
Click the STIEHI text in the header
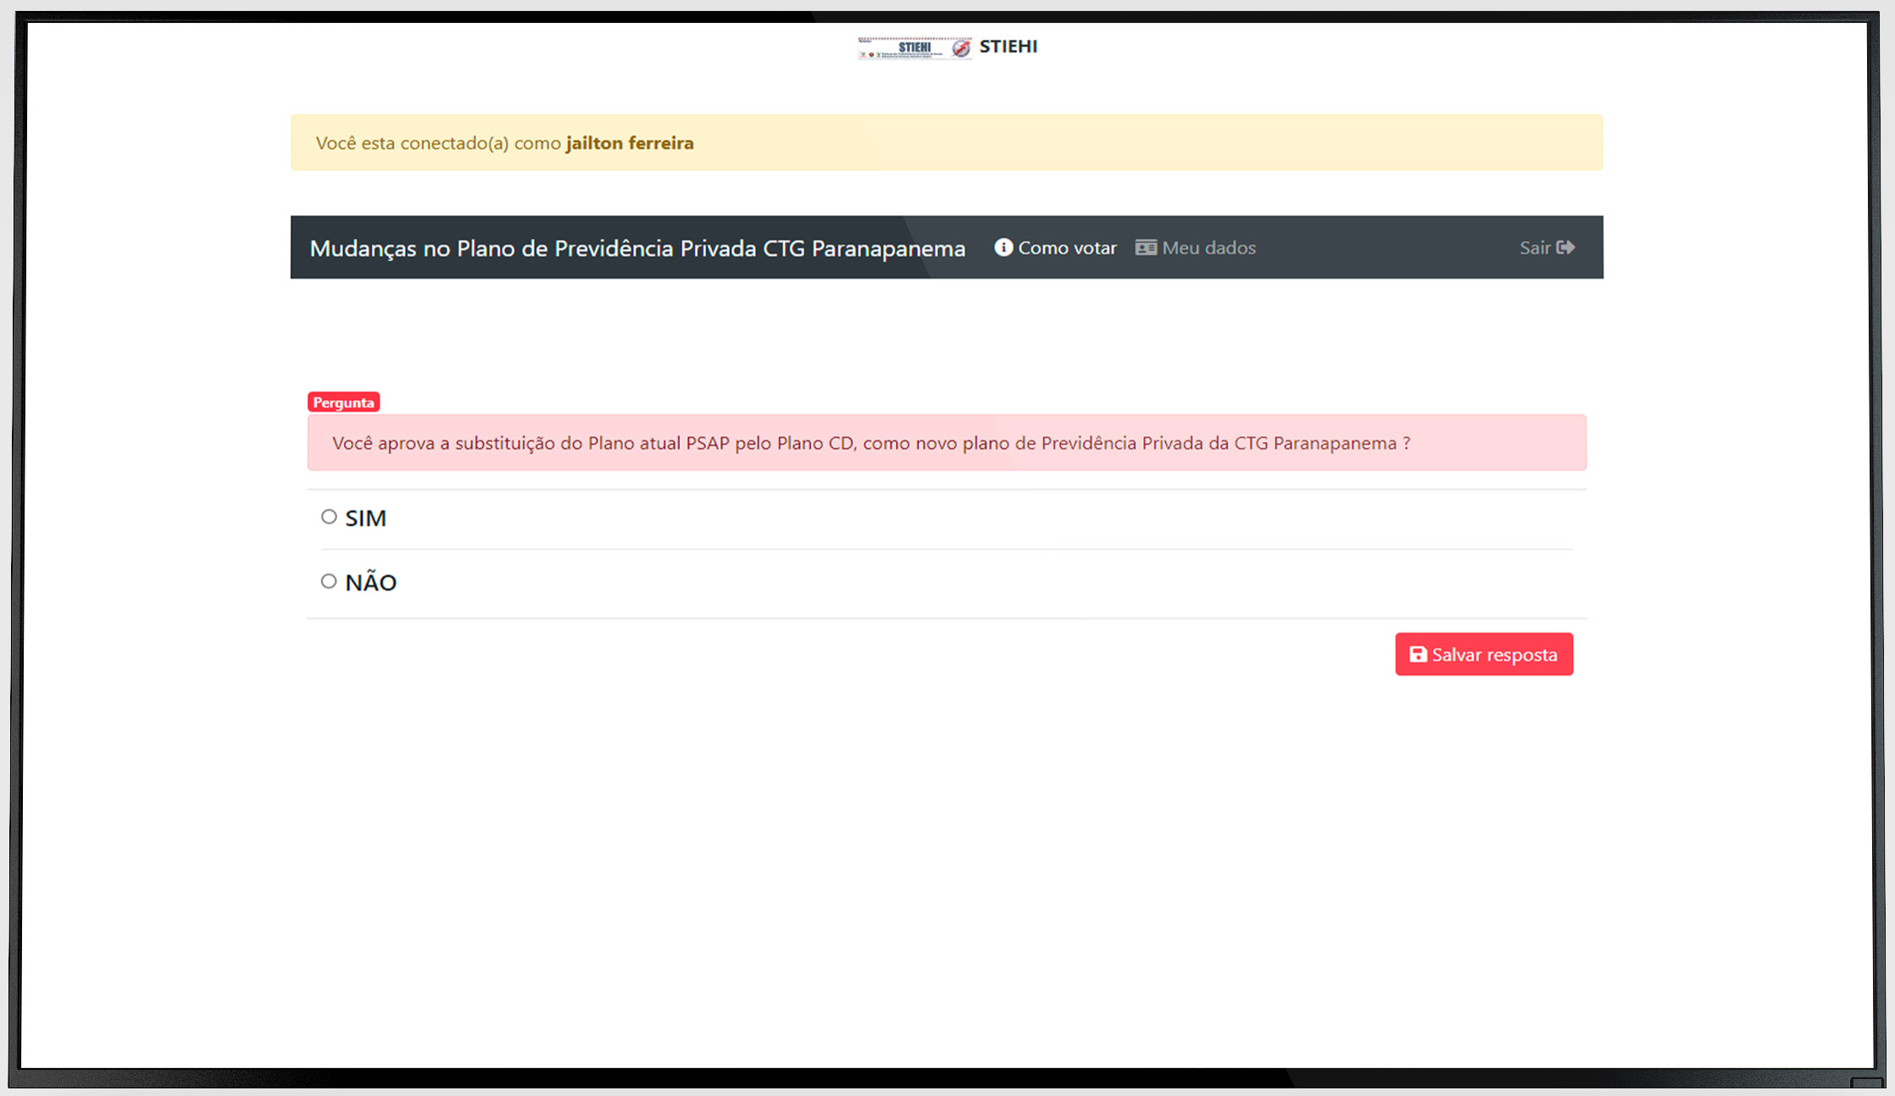coord(1009,47)
